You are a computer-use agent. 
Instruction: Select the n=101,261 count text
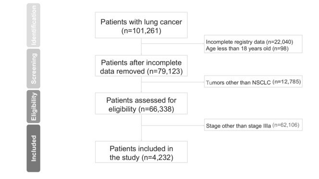pos(141,31)
